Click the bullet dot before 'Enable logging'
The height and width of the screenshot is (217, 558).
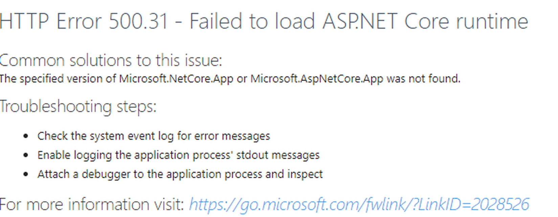26,155
